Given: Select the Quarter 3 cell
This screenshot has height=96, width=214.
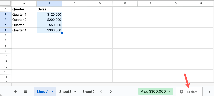Looking at the screenshot, I should [x=24, y=25].
